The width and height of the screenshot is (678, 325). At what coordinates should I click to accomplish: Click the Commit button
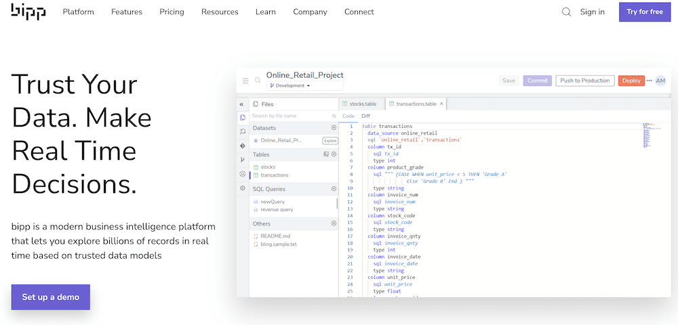click(x=538, y=81)
